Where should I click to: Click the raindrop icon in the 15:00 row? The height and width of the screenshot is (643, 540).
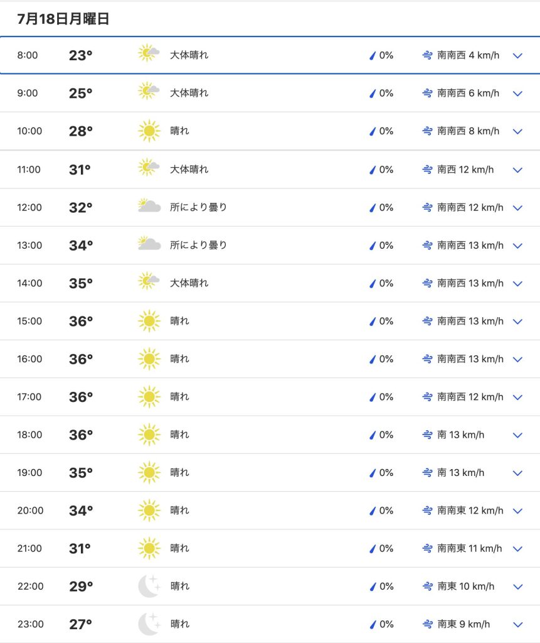click(x=373, y=321)
